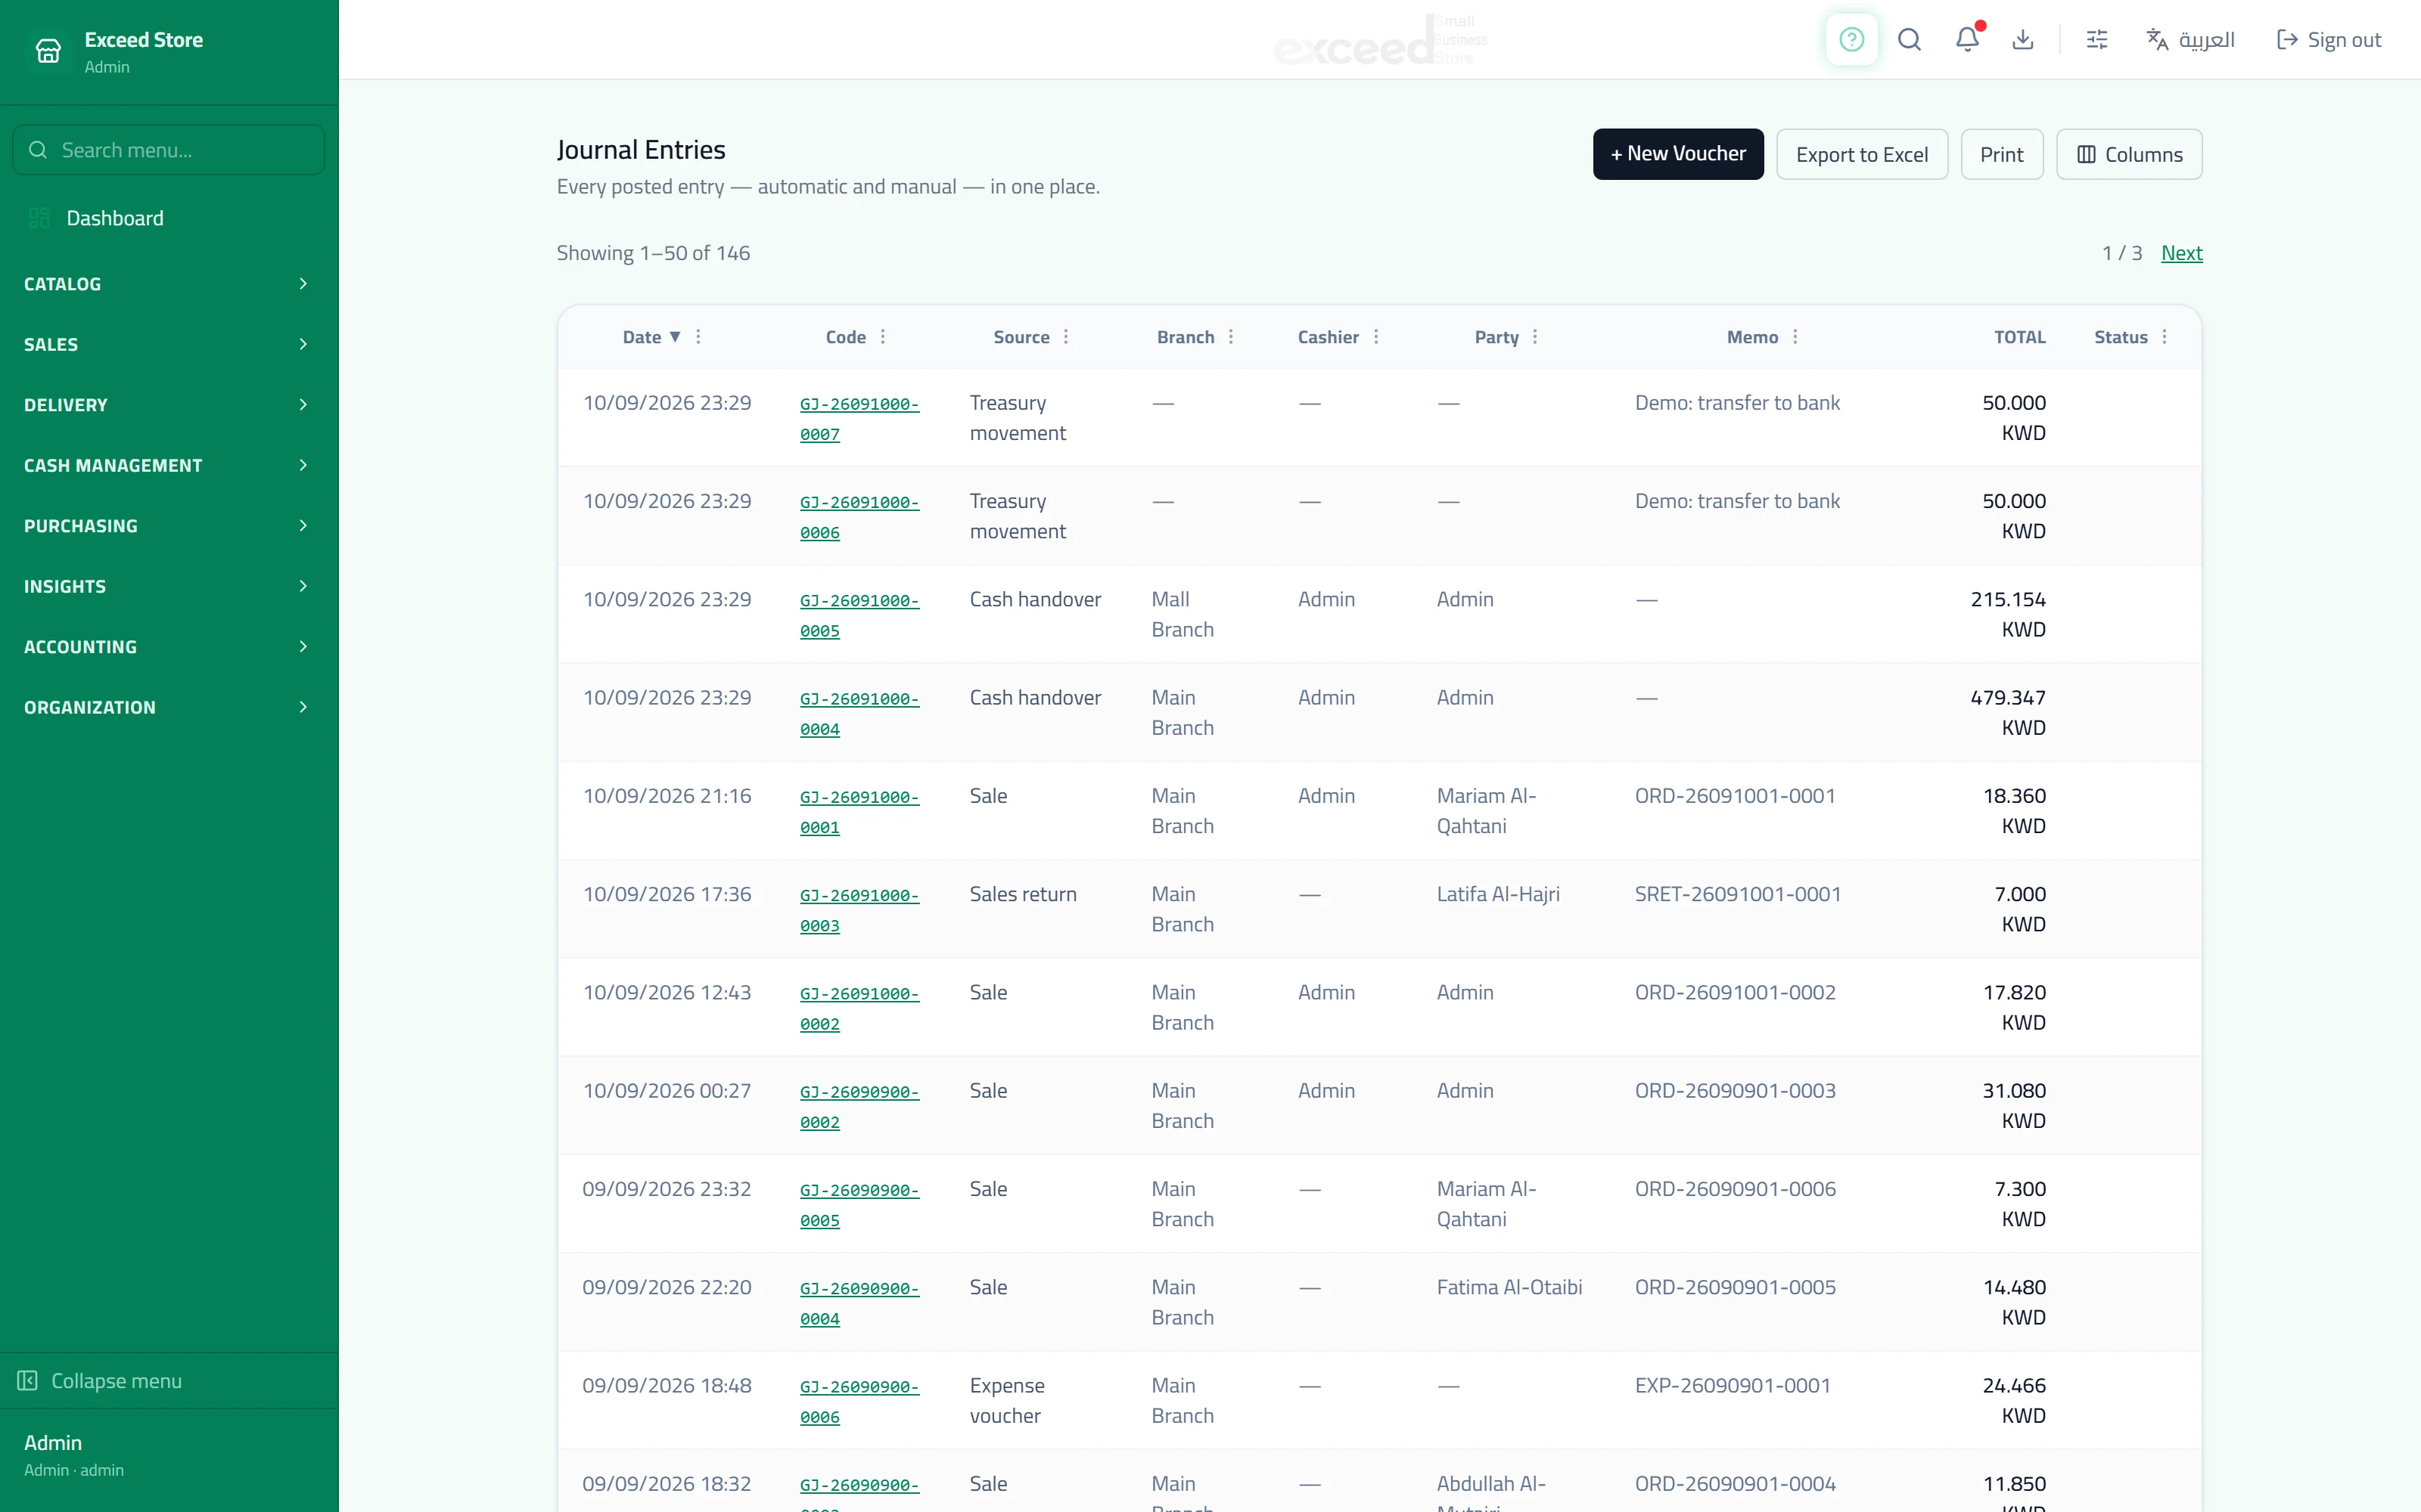Open Memo column options menu
This screenshot has height=1512, width=2421.
(1795, 337)
